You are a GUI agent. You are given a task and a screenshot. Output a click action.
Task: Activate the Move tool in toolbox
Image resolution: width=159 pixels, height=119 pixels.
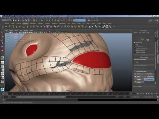[2, 43]
